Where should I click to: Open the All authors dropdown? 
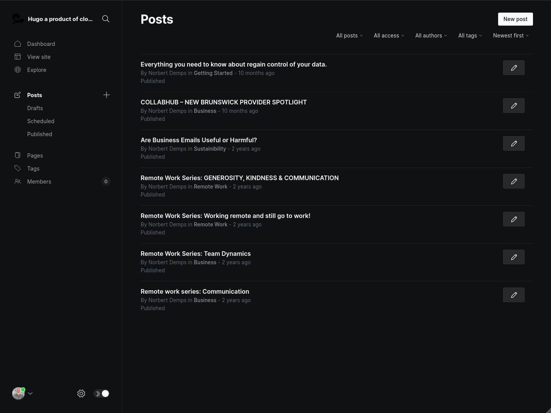click(x=431, y=36)
